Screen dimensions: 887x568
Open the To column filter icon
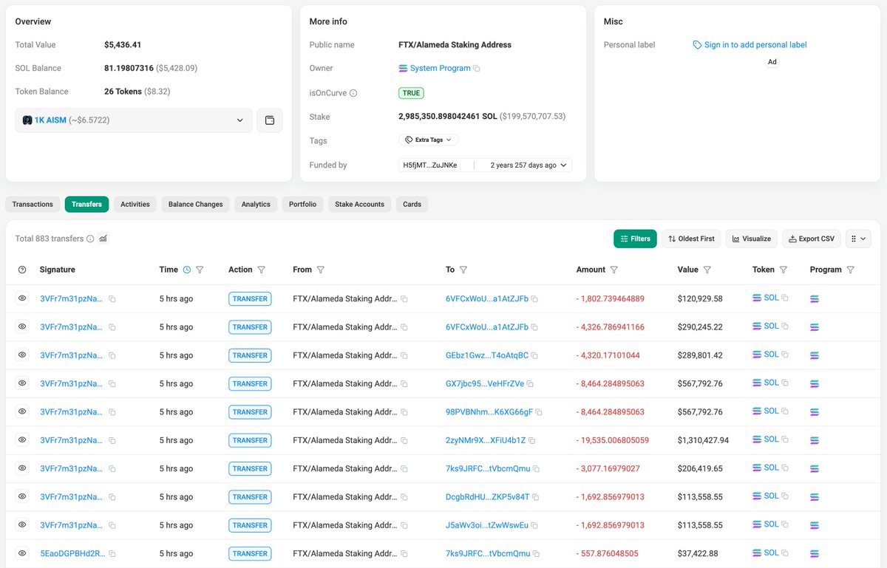tap(463, 270)
